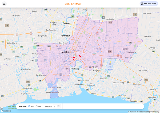Image resolution: width=160 pixels, height=113 pixels.
Task: Click the Bang Sao Thong map label
Action: (118, 83)
